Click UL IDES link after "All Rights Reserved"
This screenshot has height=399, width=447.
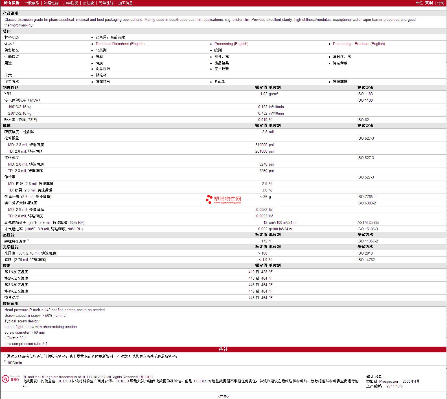click(146, 377)
